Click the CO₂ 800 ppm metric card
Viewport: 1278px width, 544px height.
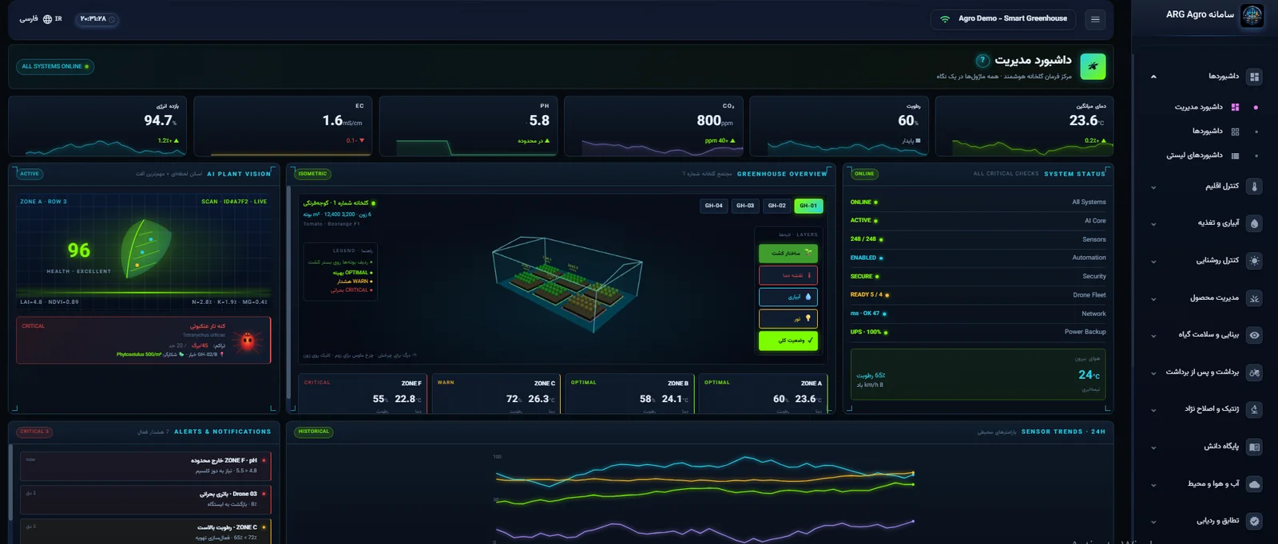point(653,126)
